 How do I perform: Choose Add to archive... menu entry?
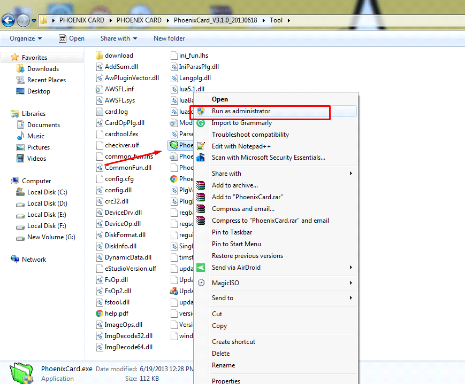coord(235,185)
